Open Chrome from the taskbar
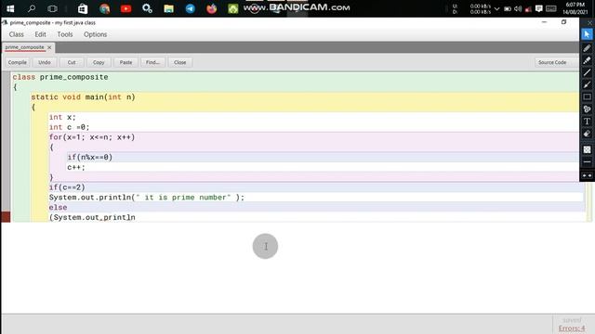Image resolution: width=595 pixels, height=334 pixels. click(104, 8)
